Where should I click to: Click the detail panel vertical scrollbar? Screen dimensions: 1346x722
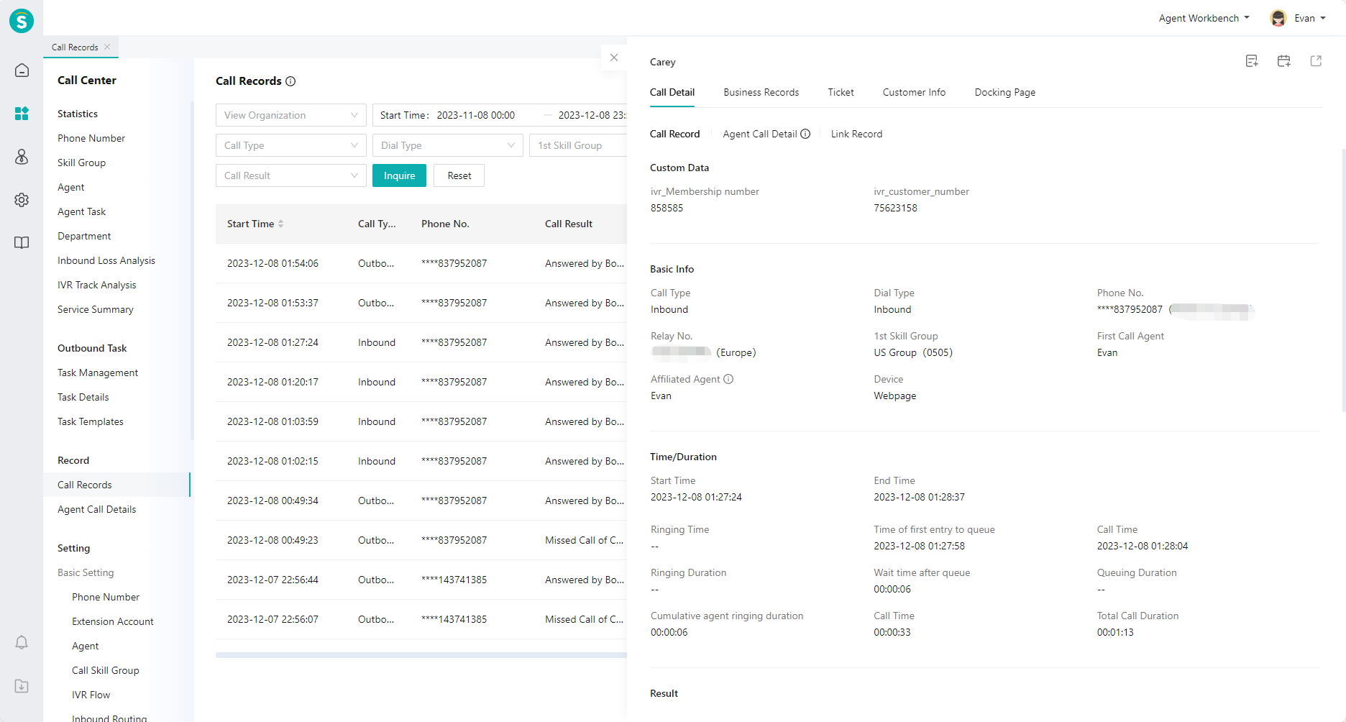tap(1343, 280)
